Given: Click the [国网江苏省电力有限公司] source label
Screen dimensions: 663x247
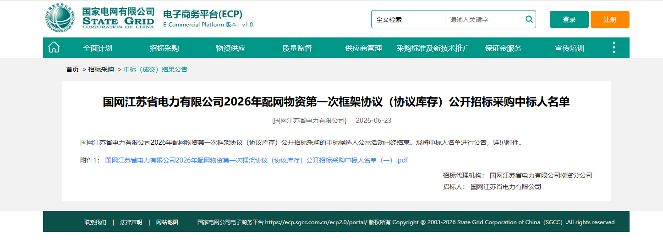Looking at the screenshot, I should 309,121.
